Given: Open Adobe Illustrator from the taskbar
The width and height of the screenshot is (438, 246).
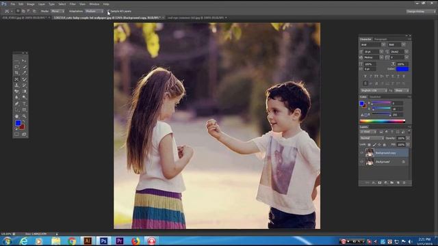Looking at the screenshot, I should [x=88, y=241].
